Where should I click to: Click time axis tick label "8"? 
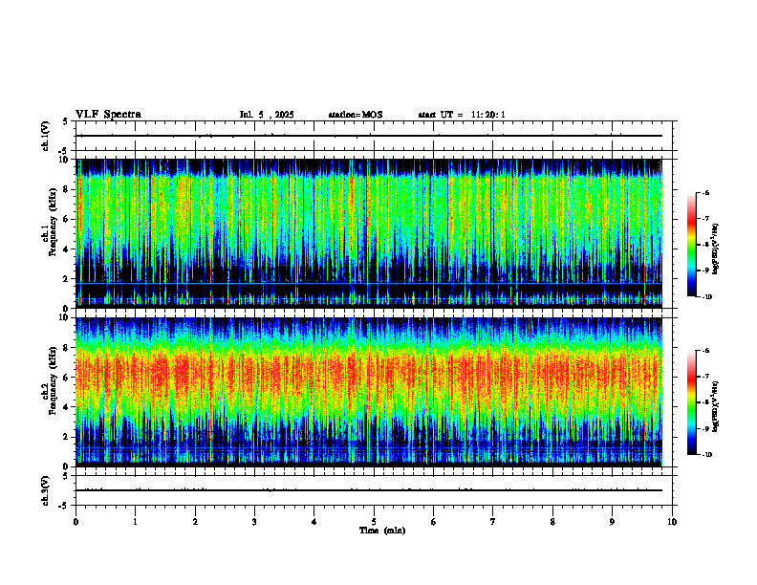coord(552,522)
